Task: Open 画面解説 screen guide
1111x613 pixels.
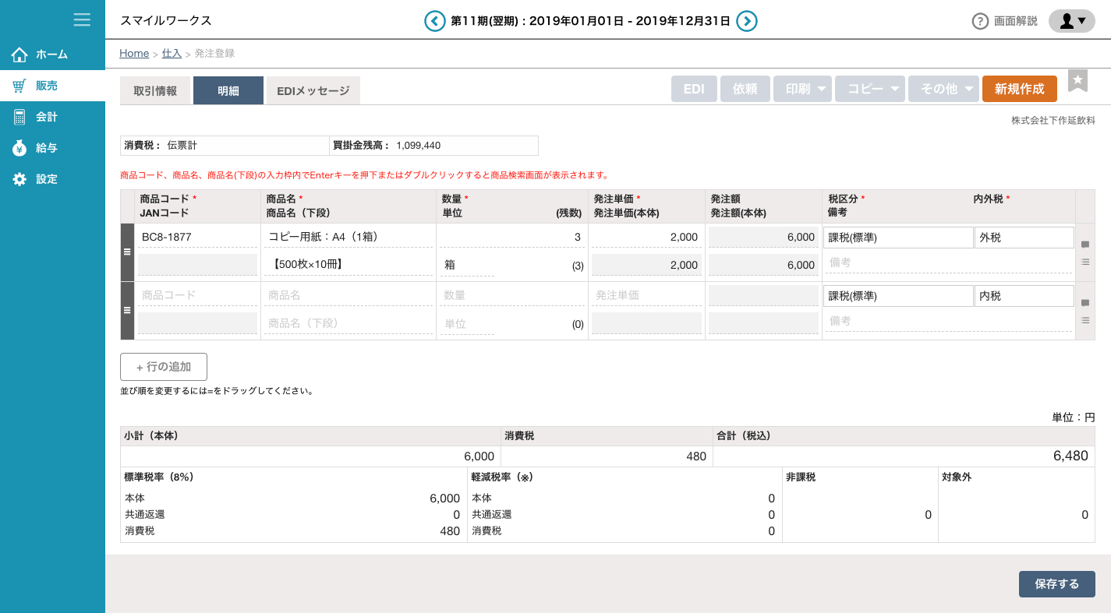Action: [x=1015, y=21]
